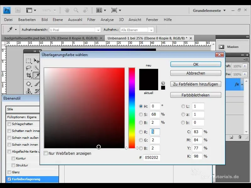251x188 pixels.
Task: Select the S saturation radio button
Action: tap(141, 114)
